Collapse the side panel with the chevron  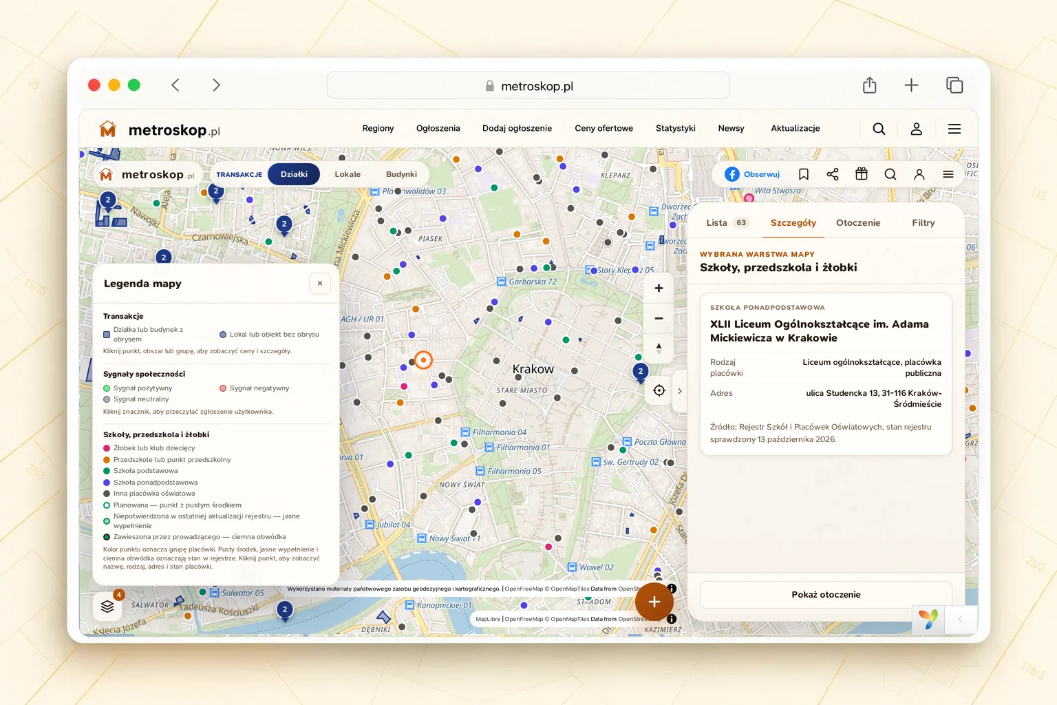pyautogui.click(x=680, y=391)
